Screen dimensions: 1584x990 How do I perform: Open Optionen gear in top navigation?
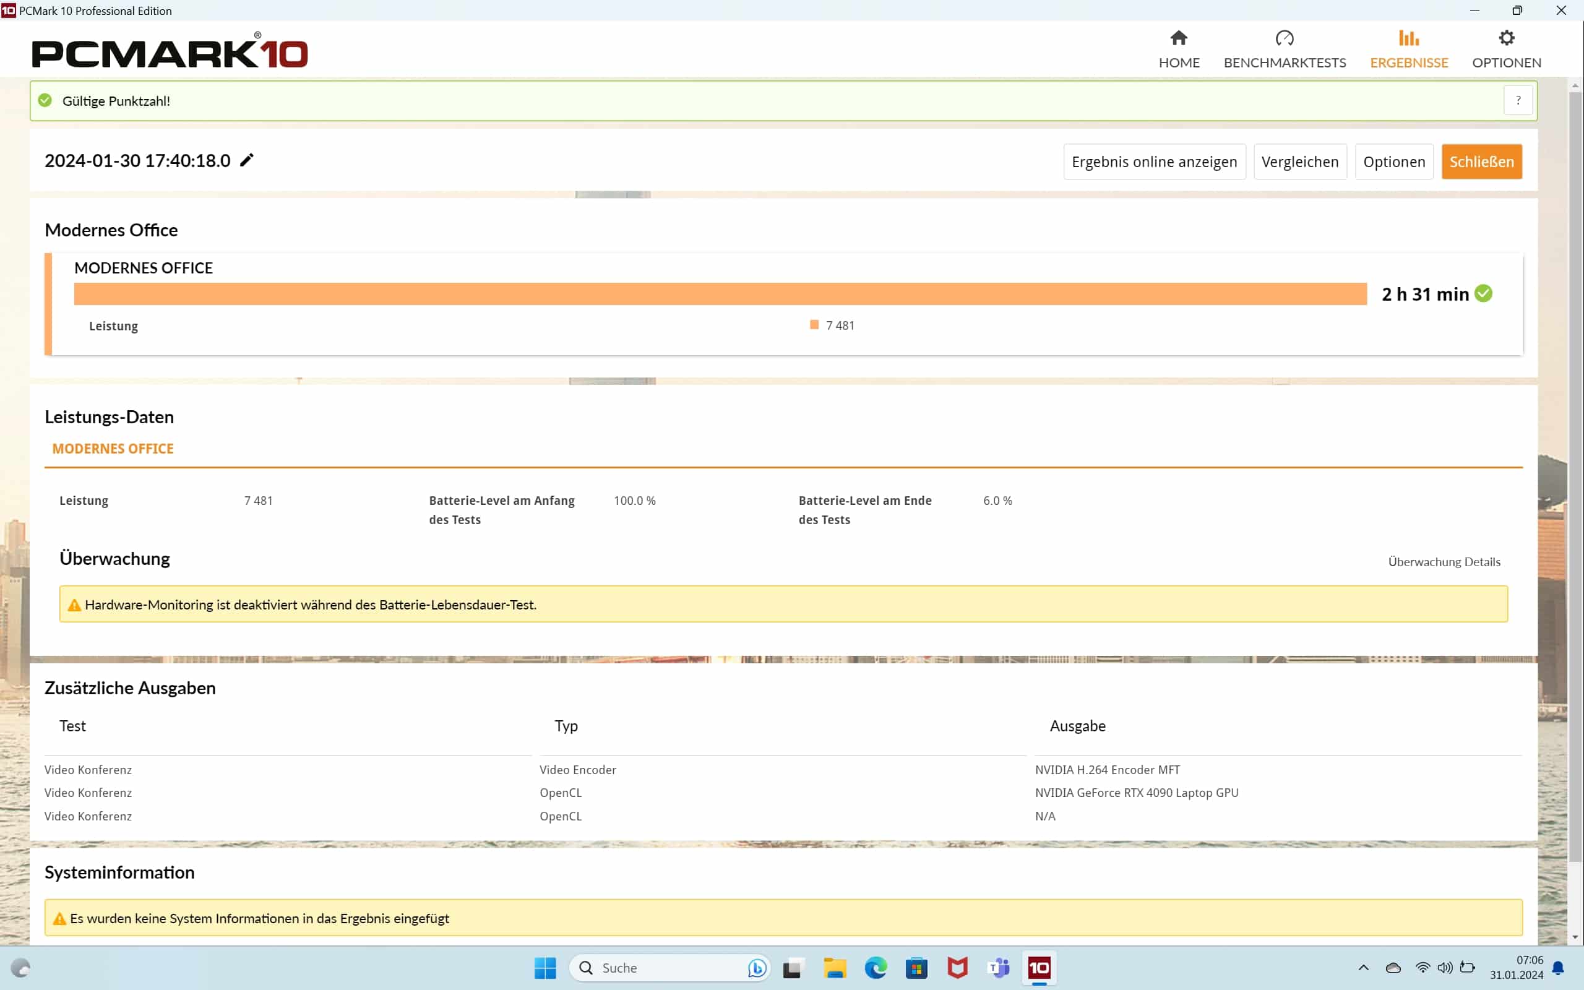tap(1506, 38)
